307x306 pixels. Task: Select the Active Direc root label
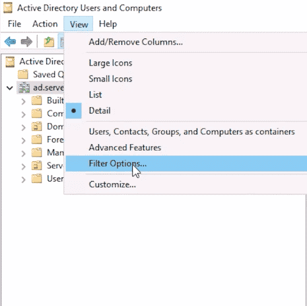(x=42, y=61)
